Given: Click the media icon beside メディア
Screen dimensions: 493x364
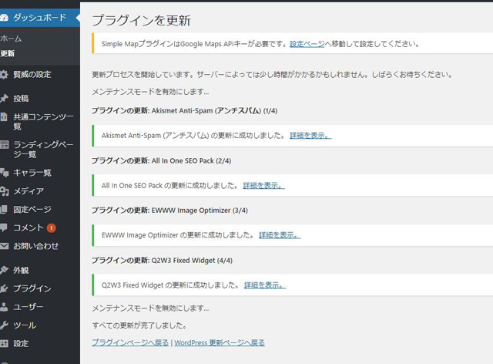Looking at the screenshot, I should click(4, 190).
